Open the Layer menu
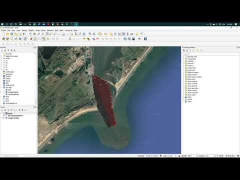The width and height of the screenshot is (240, 180). pos(18,30)
